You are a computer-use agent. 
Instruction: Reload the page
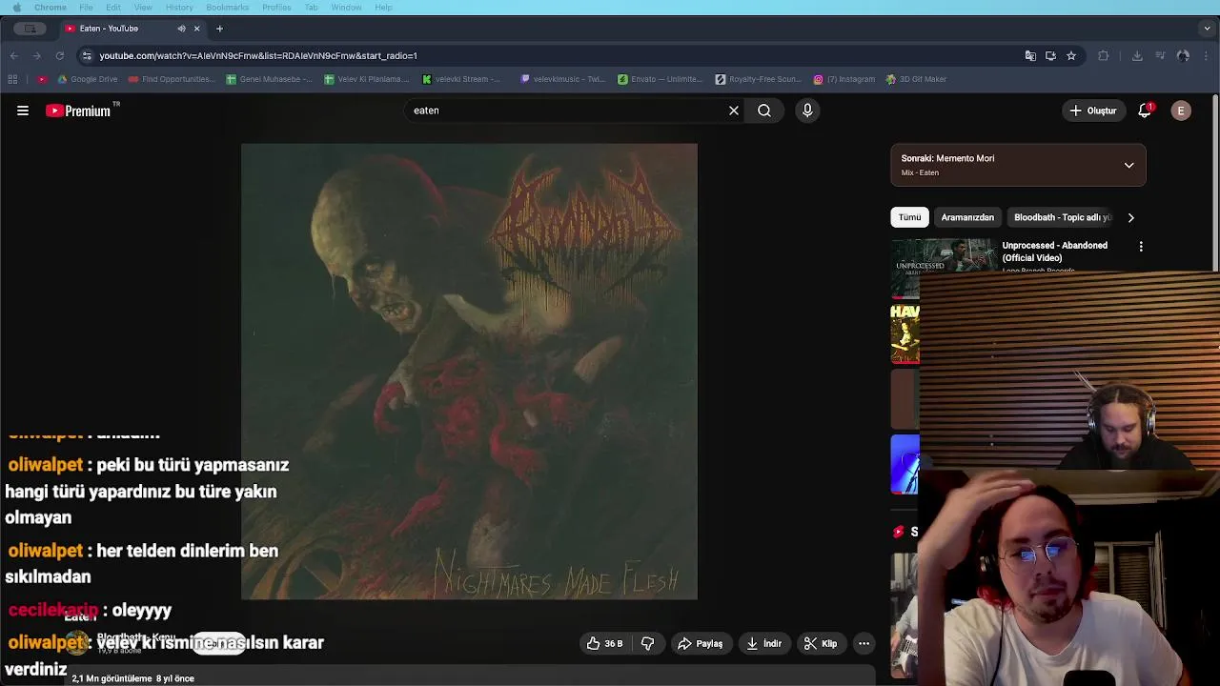[59, 56]
